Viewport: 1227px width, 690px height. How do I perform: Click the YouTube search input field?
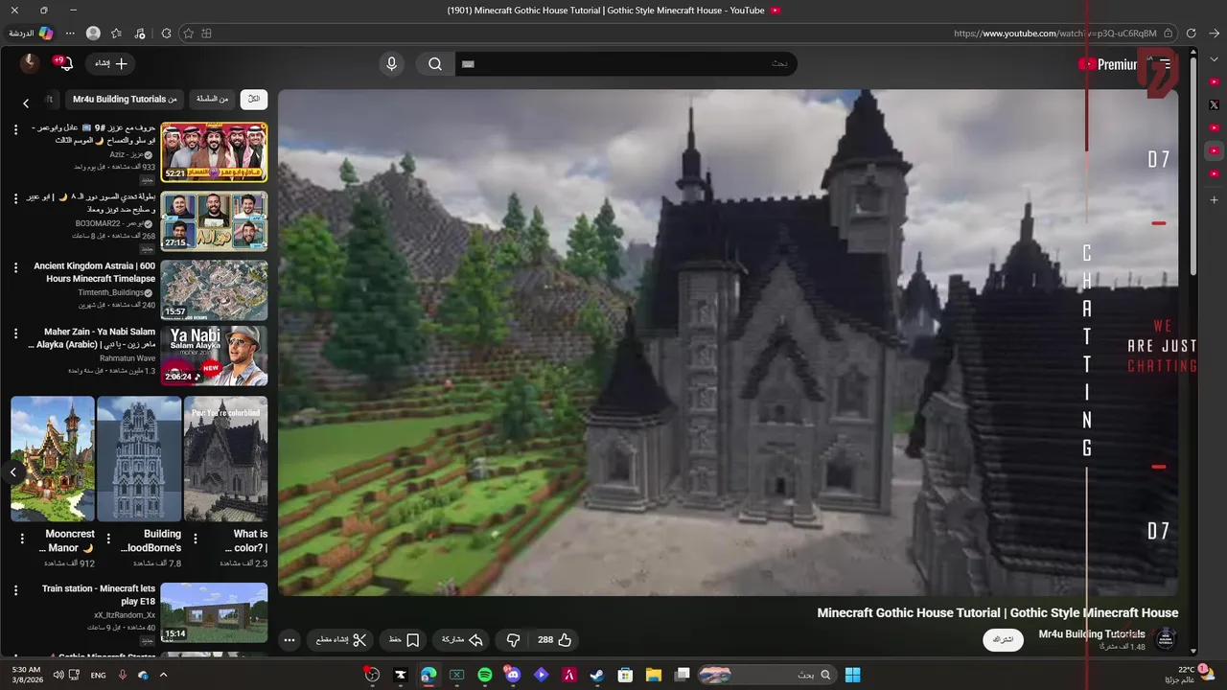[x=626, y=64]
